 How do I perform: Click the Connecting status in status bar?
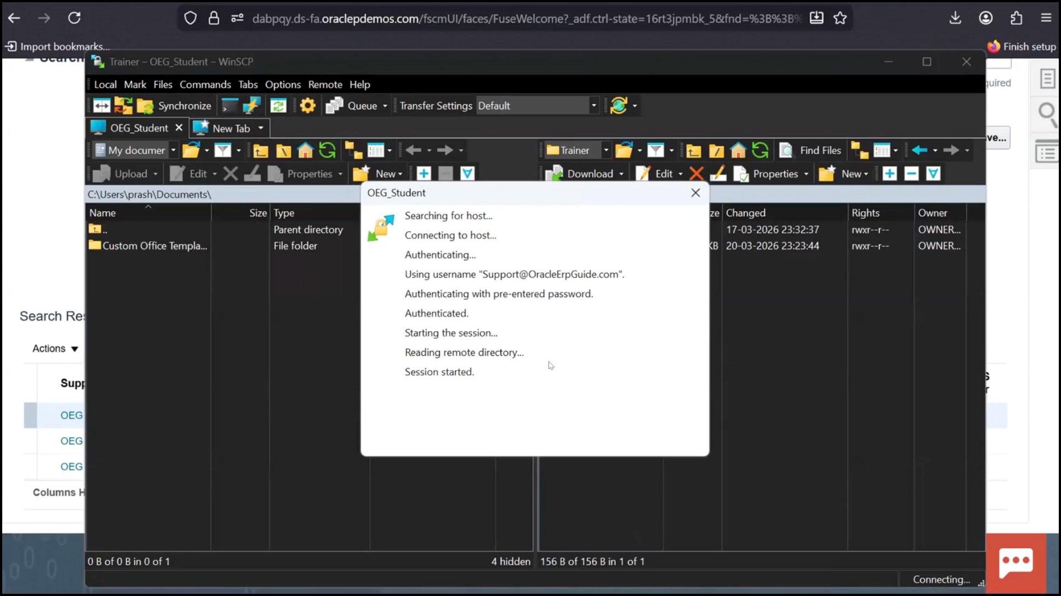(941, 579)
